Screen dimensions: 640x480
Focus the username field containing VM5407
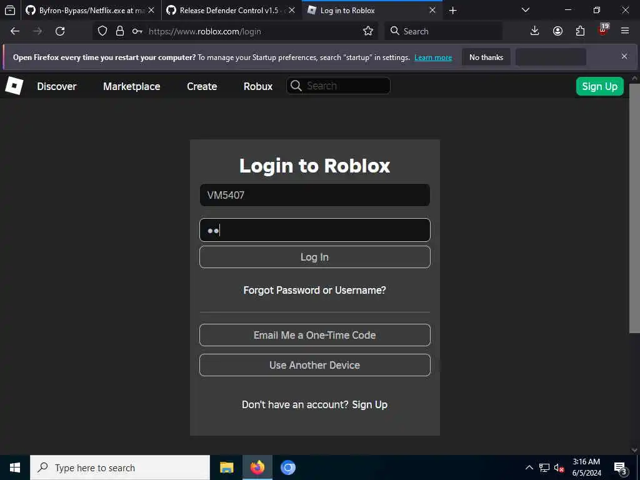(315, 195)
